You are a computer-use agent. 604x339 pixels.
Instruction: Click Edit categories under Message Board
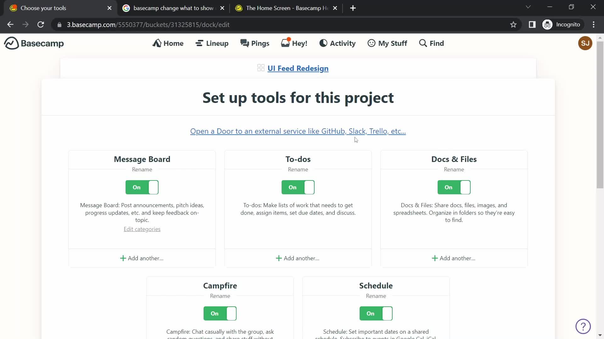[x=142, y=229]
